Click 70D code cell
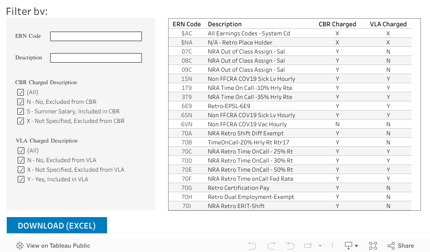This screenshot has height=252, width=430. (x=187, y=160)
